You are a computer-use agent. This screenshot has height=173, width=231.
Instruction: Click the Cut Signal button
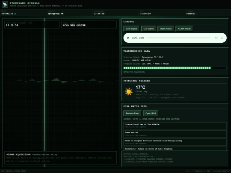[148, 29]
